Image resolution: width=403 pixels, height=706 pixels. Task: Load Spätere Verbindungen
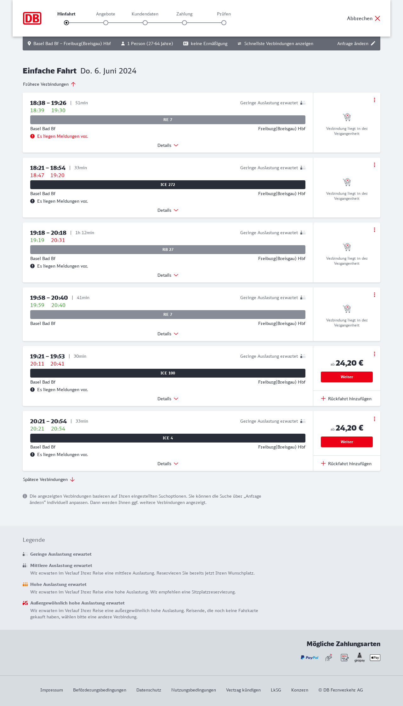(49, 479)
